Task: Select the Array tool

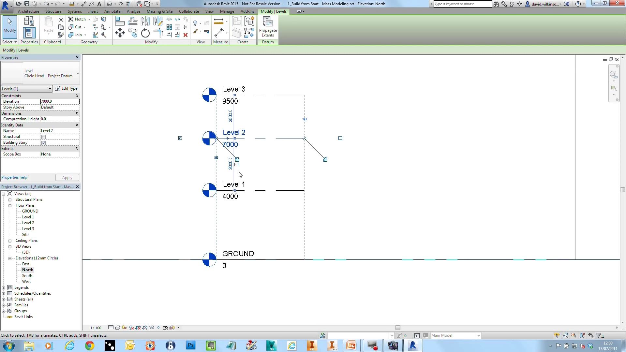Action: (169, 27)
